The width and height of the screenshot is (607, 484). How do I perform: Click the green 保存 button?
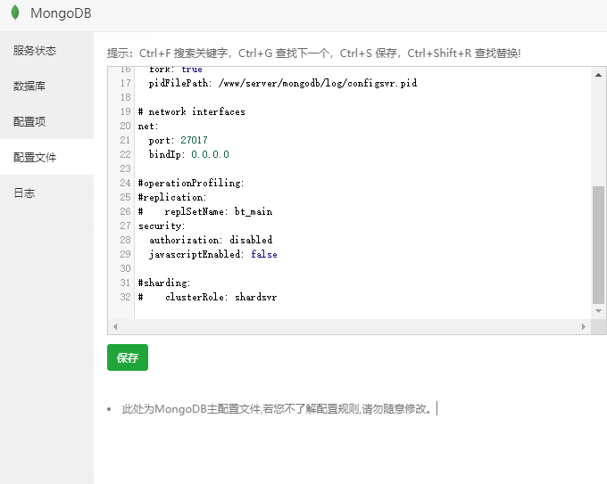pyautogui.click(x=128, y=357)
